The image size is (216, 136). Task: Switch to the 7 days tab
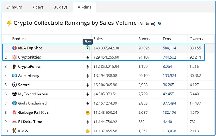point(38,7)
